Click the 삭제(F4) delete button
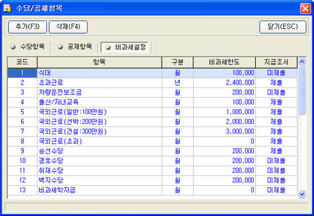This screenshot has width=314, height=216. (68, 27)
